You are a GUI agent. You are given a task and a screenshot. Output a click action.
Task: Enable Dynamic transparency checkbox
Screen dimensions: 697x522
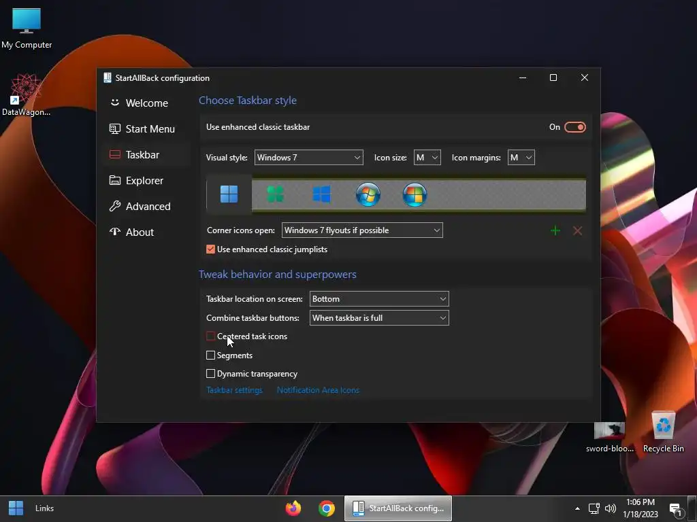pyautogui.click(x=211, y=374)
